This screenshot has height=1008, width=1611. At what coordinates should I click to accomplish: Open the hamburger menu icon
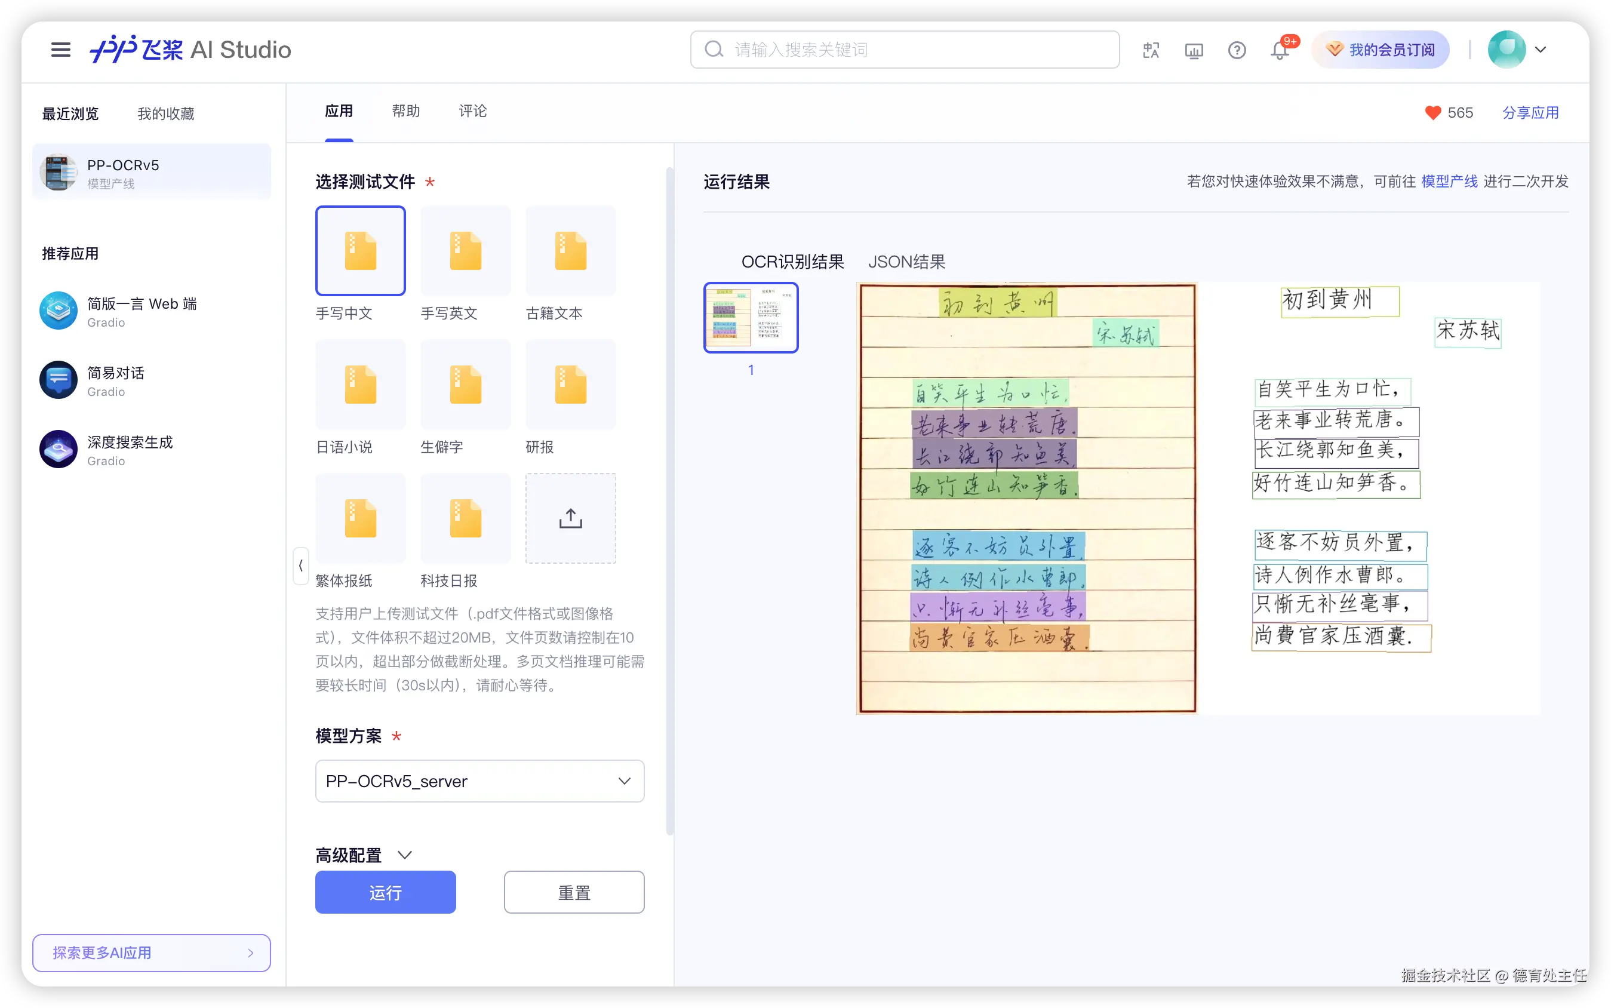[x=61, y=50]
